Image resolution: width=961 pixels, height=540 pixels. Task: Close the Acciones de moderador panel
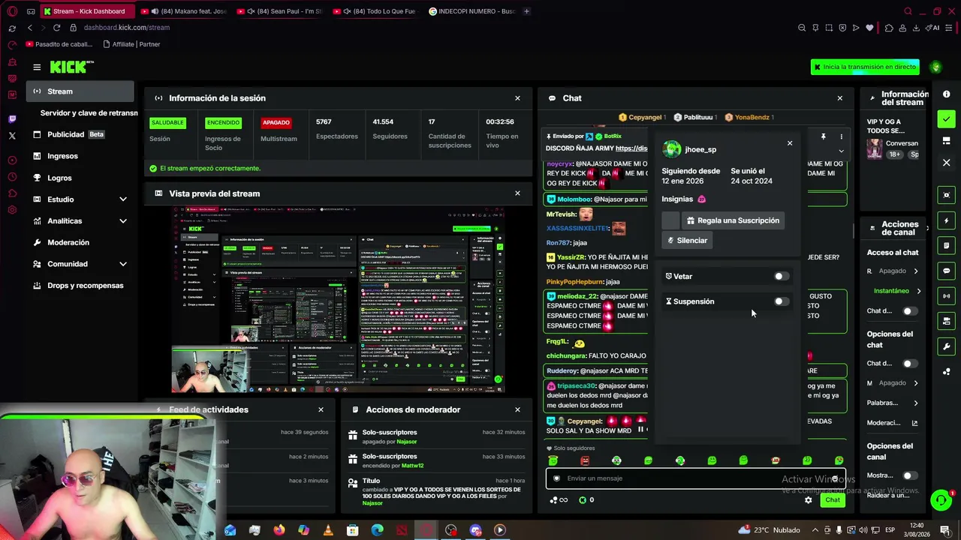(x=517, y=409)
